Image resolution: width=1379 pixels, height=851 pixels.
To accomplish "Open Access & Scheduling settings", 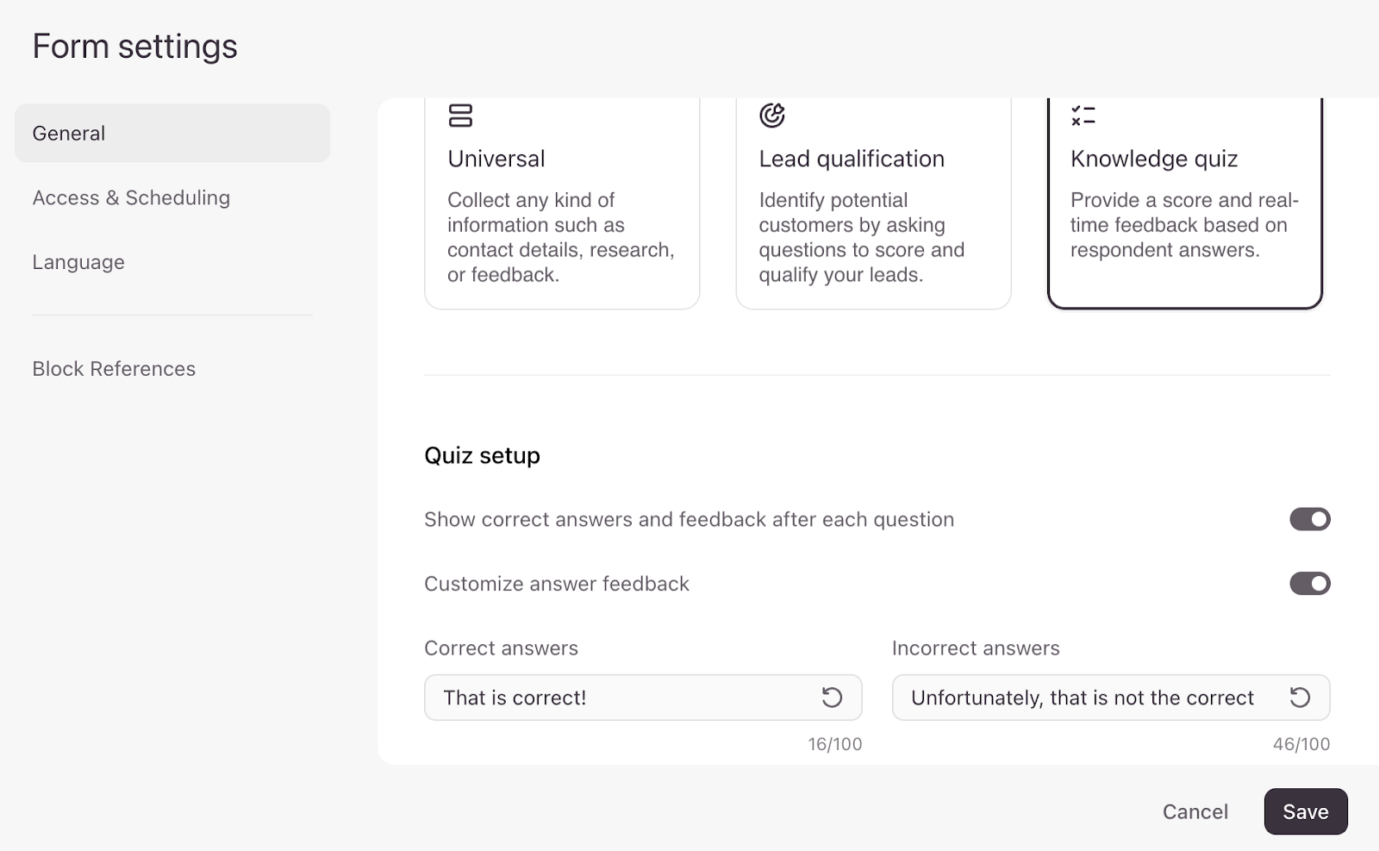I will click(131, 197).
